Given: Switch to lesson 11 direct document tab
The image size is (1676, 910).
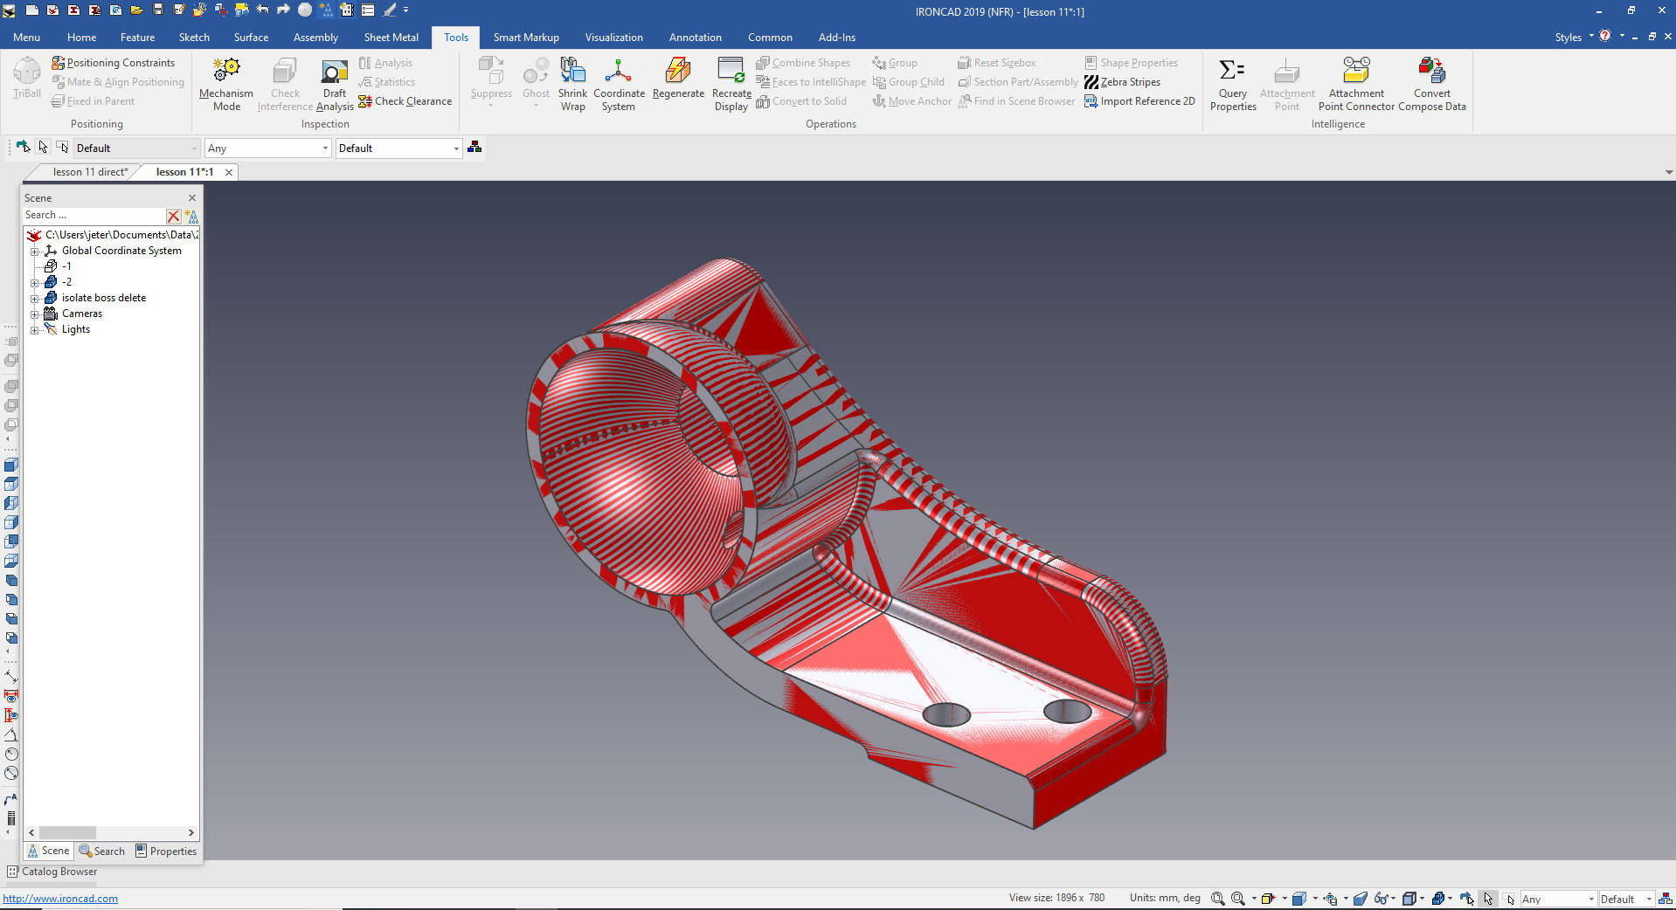Looking at the screenshot, I should pos(90,172).
